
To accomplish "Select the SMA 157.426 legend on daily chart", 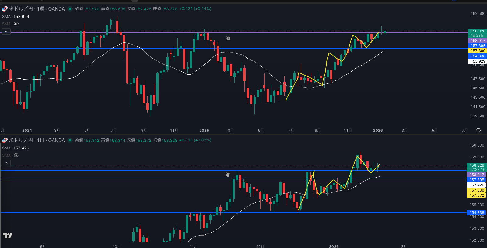I will [x=16, y=148].
